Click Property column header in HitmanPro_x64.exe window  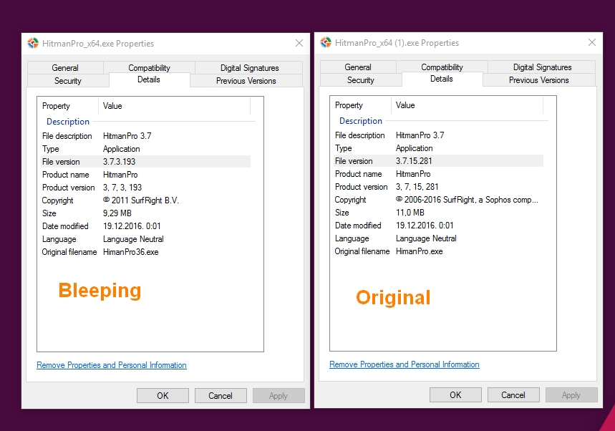click(x=68, y=106)
